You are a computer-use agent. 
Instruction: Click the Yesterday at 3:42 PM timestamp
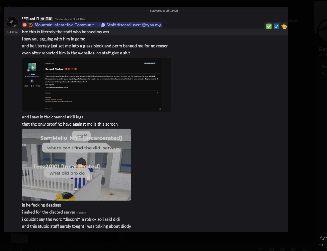(70, 19)
